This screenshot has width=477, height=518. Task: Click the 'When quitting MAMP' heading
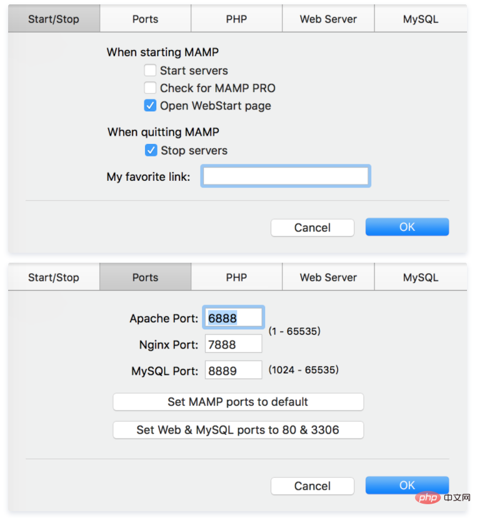pyautogui.click(x=163, y=132)
